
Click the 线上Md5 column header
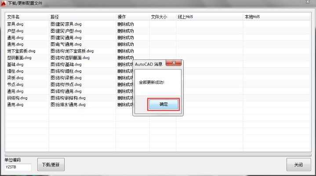click(210, 17)
